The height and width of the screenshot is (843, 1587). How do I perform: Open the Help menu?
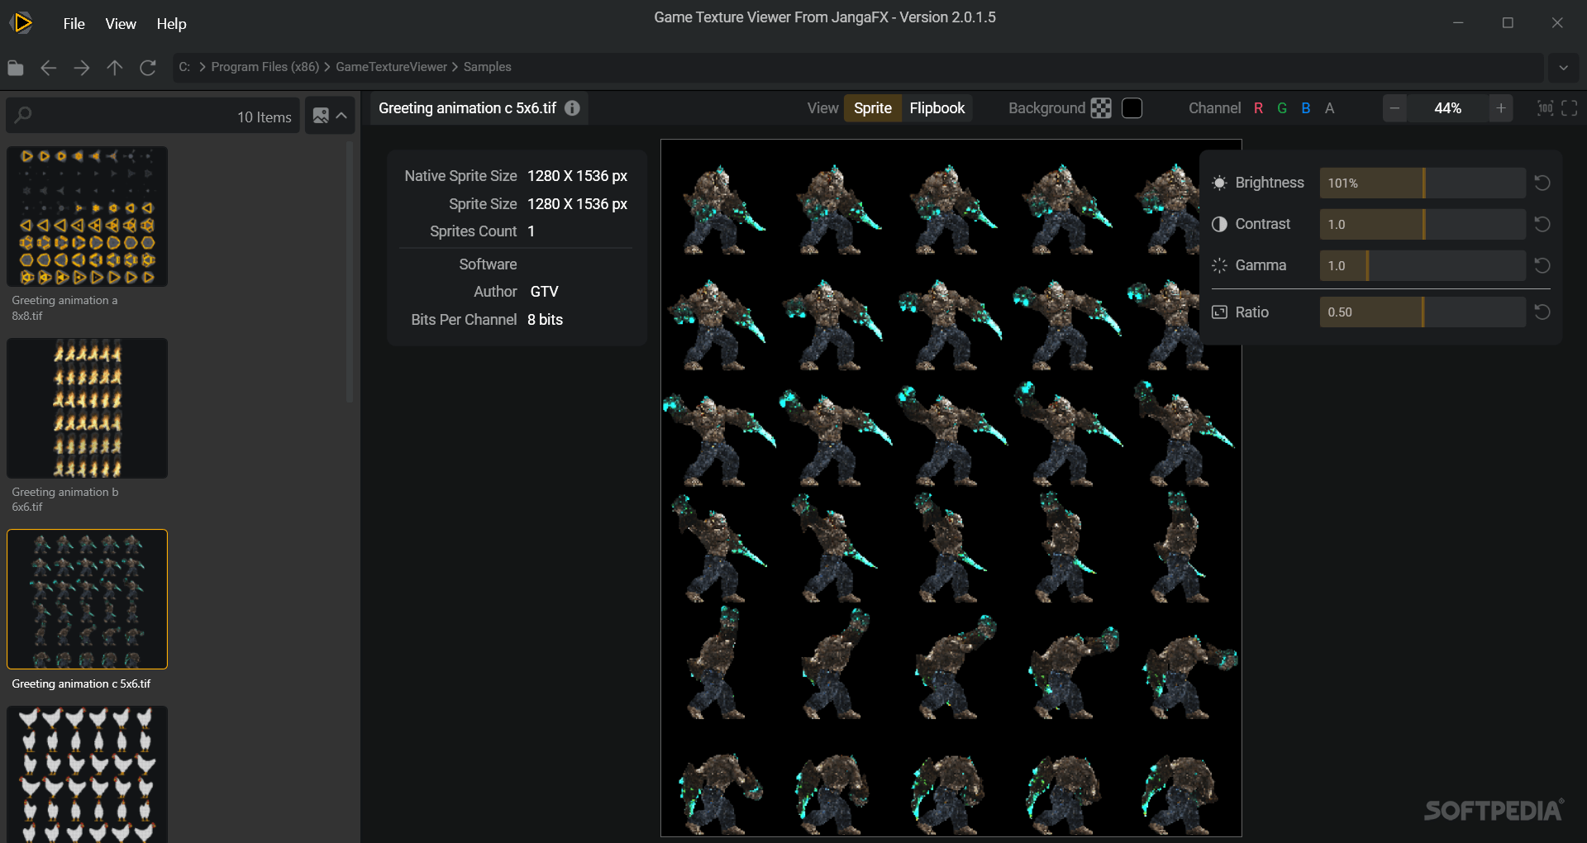(x=171, y=24)
